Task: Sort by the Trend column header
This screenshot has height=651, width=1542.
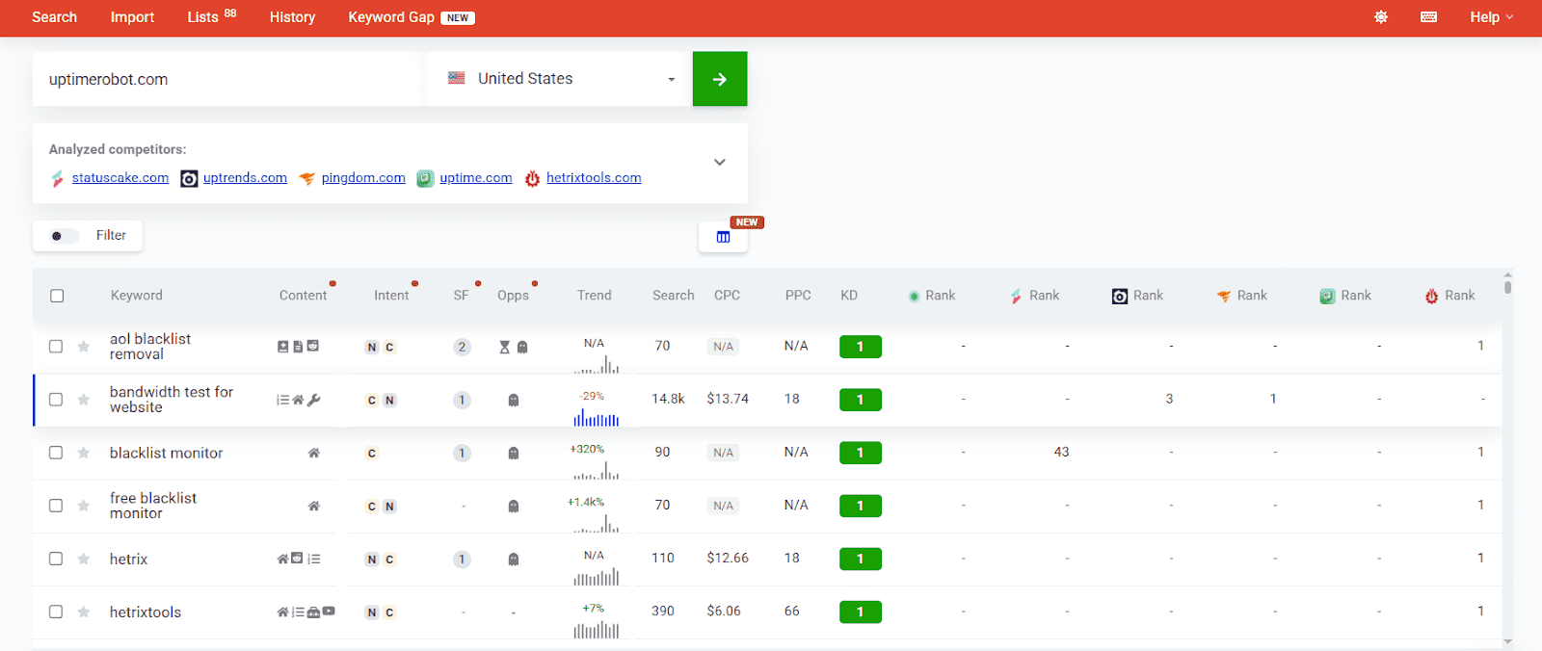Action: (x=594, y=296)
